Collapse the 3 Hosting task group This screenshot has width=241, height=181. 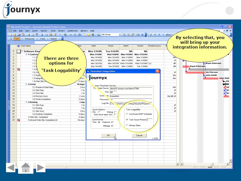tap(26, 102)
